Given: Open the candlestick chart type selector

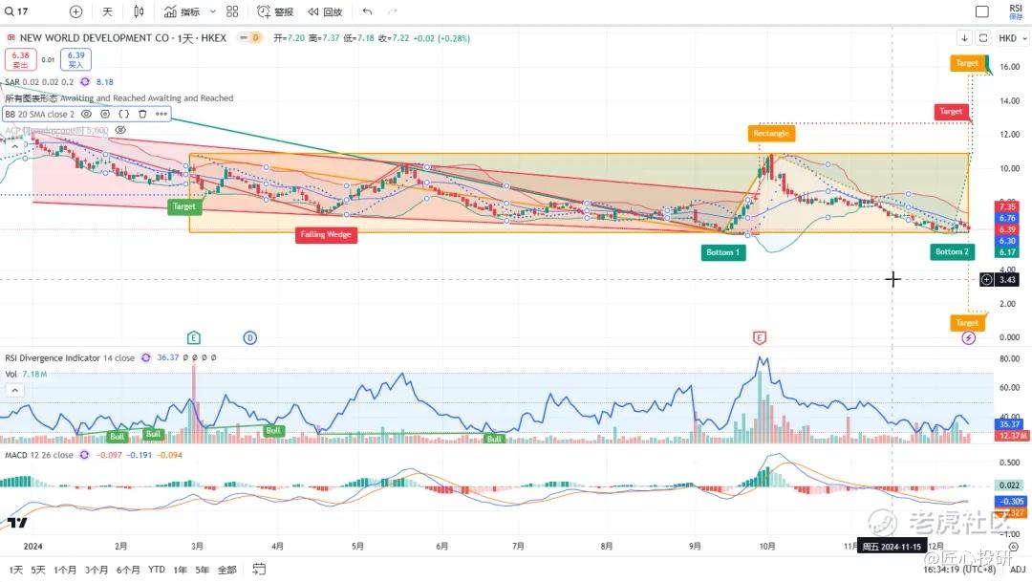Looking at the screenshot, I should pos(139,11).
